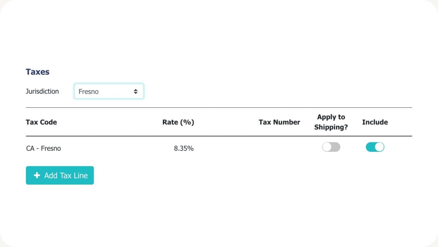Disable the Include toggle for CA - Fresno

point(375,147)
